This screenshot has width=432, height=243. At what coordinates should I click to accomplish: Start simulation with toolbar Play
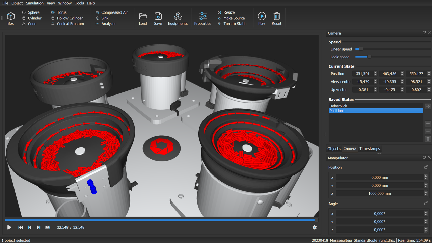click(x=262, y=19)
